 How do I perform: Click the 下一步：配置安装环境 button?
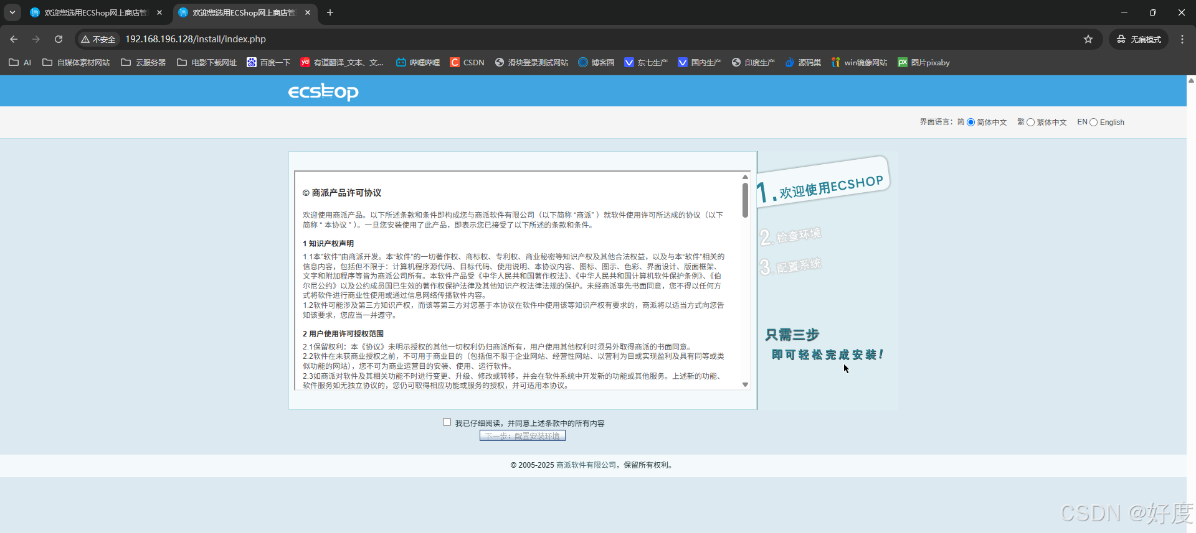(x=523, y=436)
